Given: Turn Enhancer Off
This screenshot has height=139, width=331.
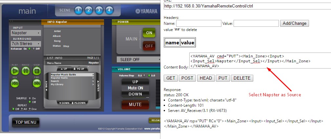Looking at the screenshot, I should point(34,49).
